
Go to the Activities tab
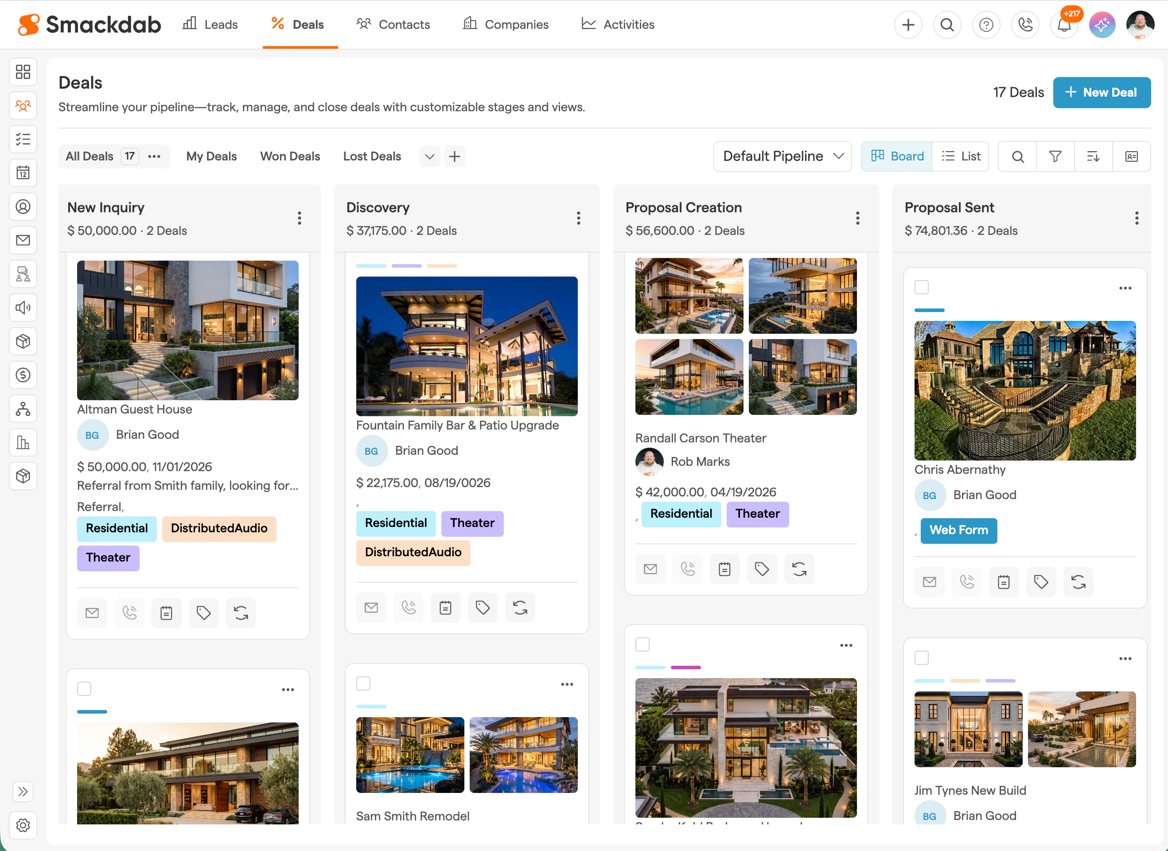pos(618,25)
